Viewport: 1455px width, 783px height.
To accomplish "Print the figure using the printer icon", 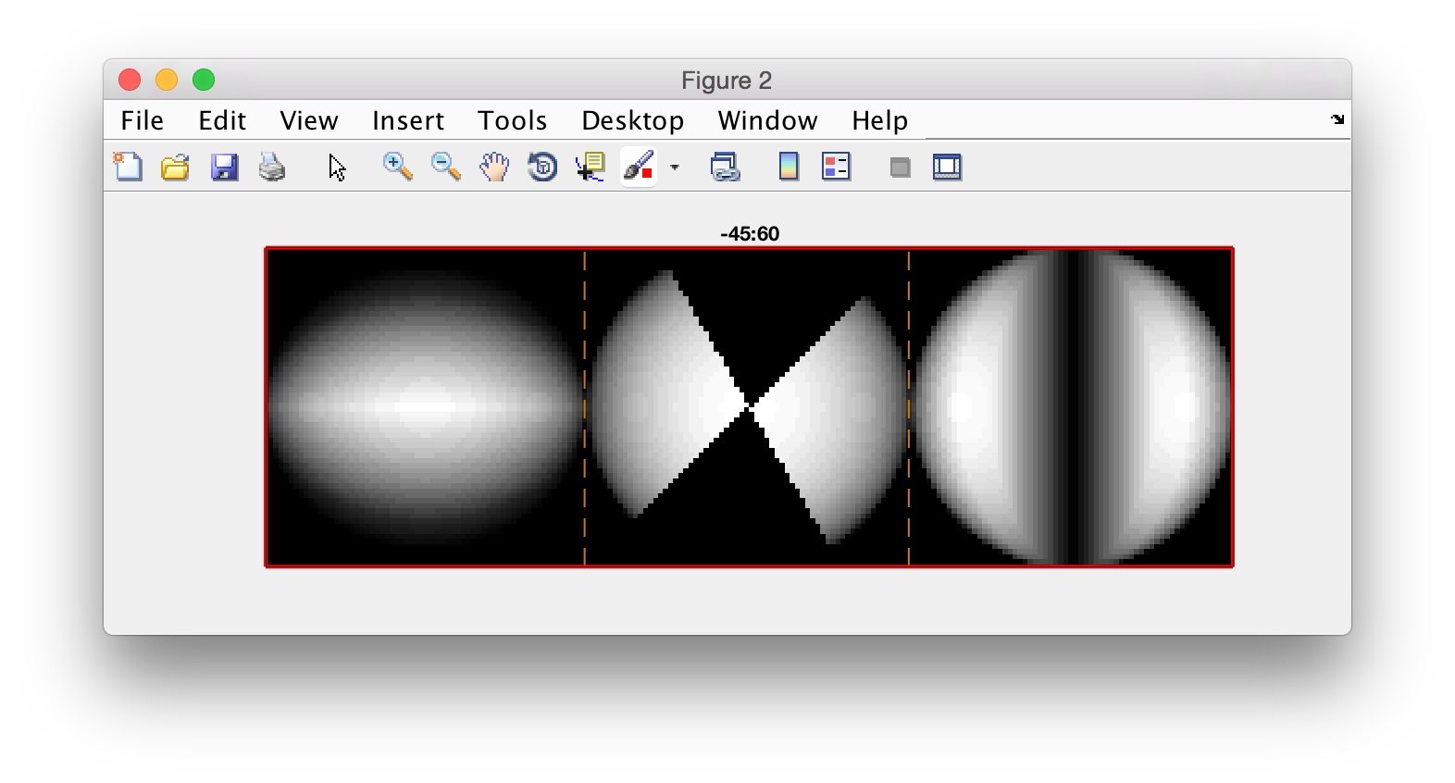I will 272,168.
